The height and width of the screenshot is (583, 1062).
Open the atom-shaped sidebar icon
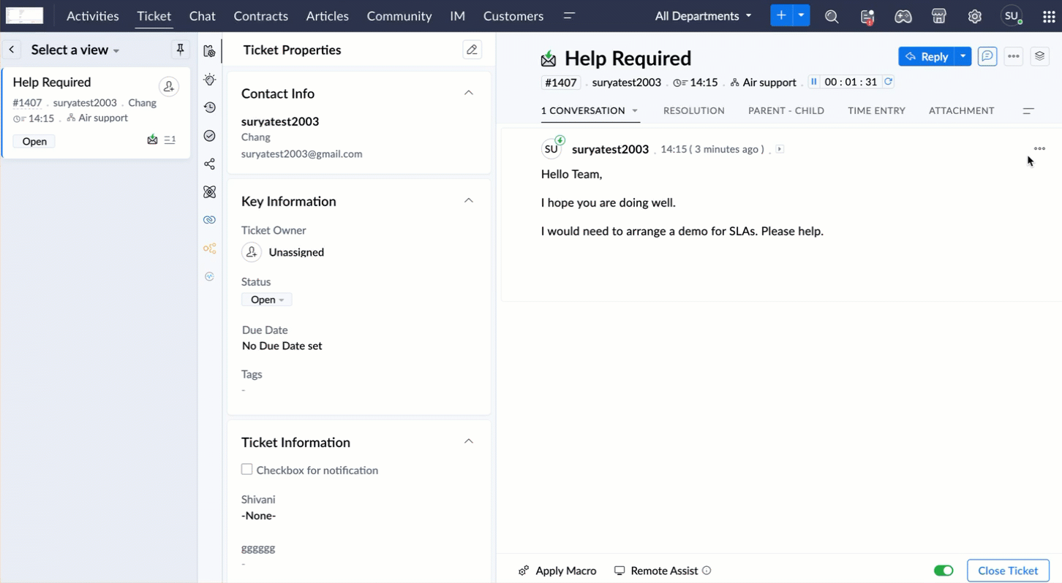[x=210, y=192]
